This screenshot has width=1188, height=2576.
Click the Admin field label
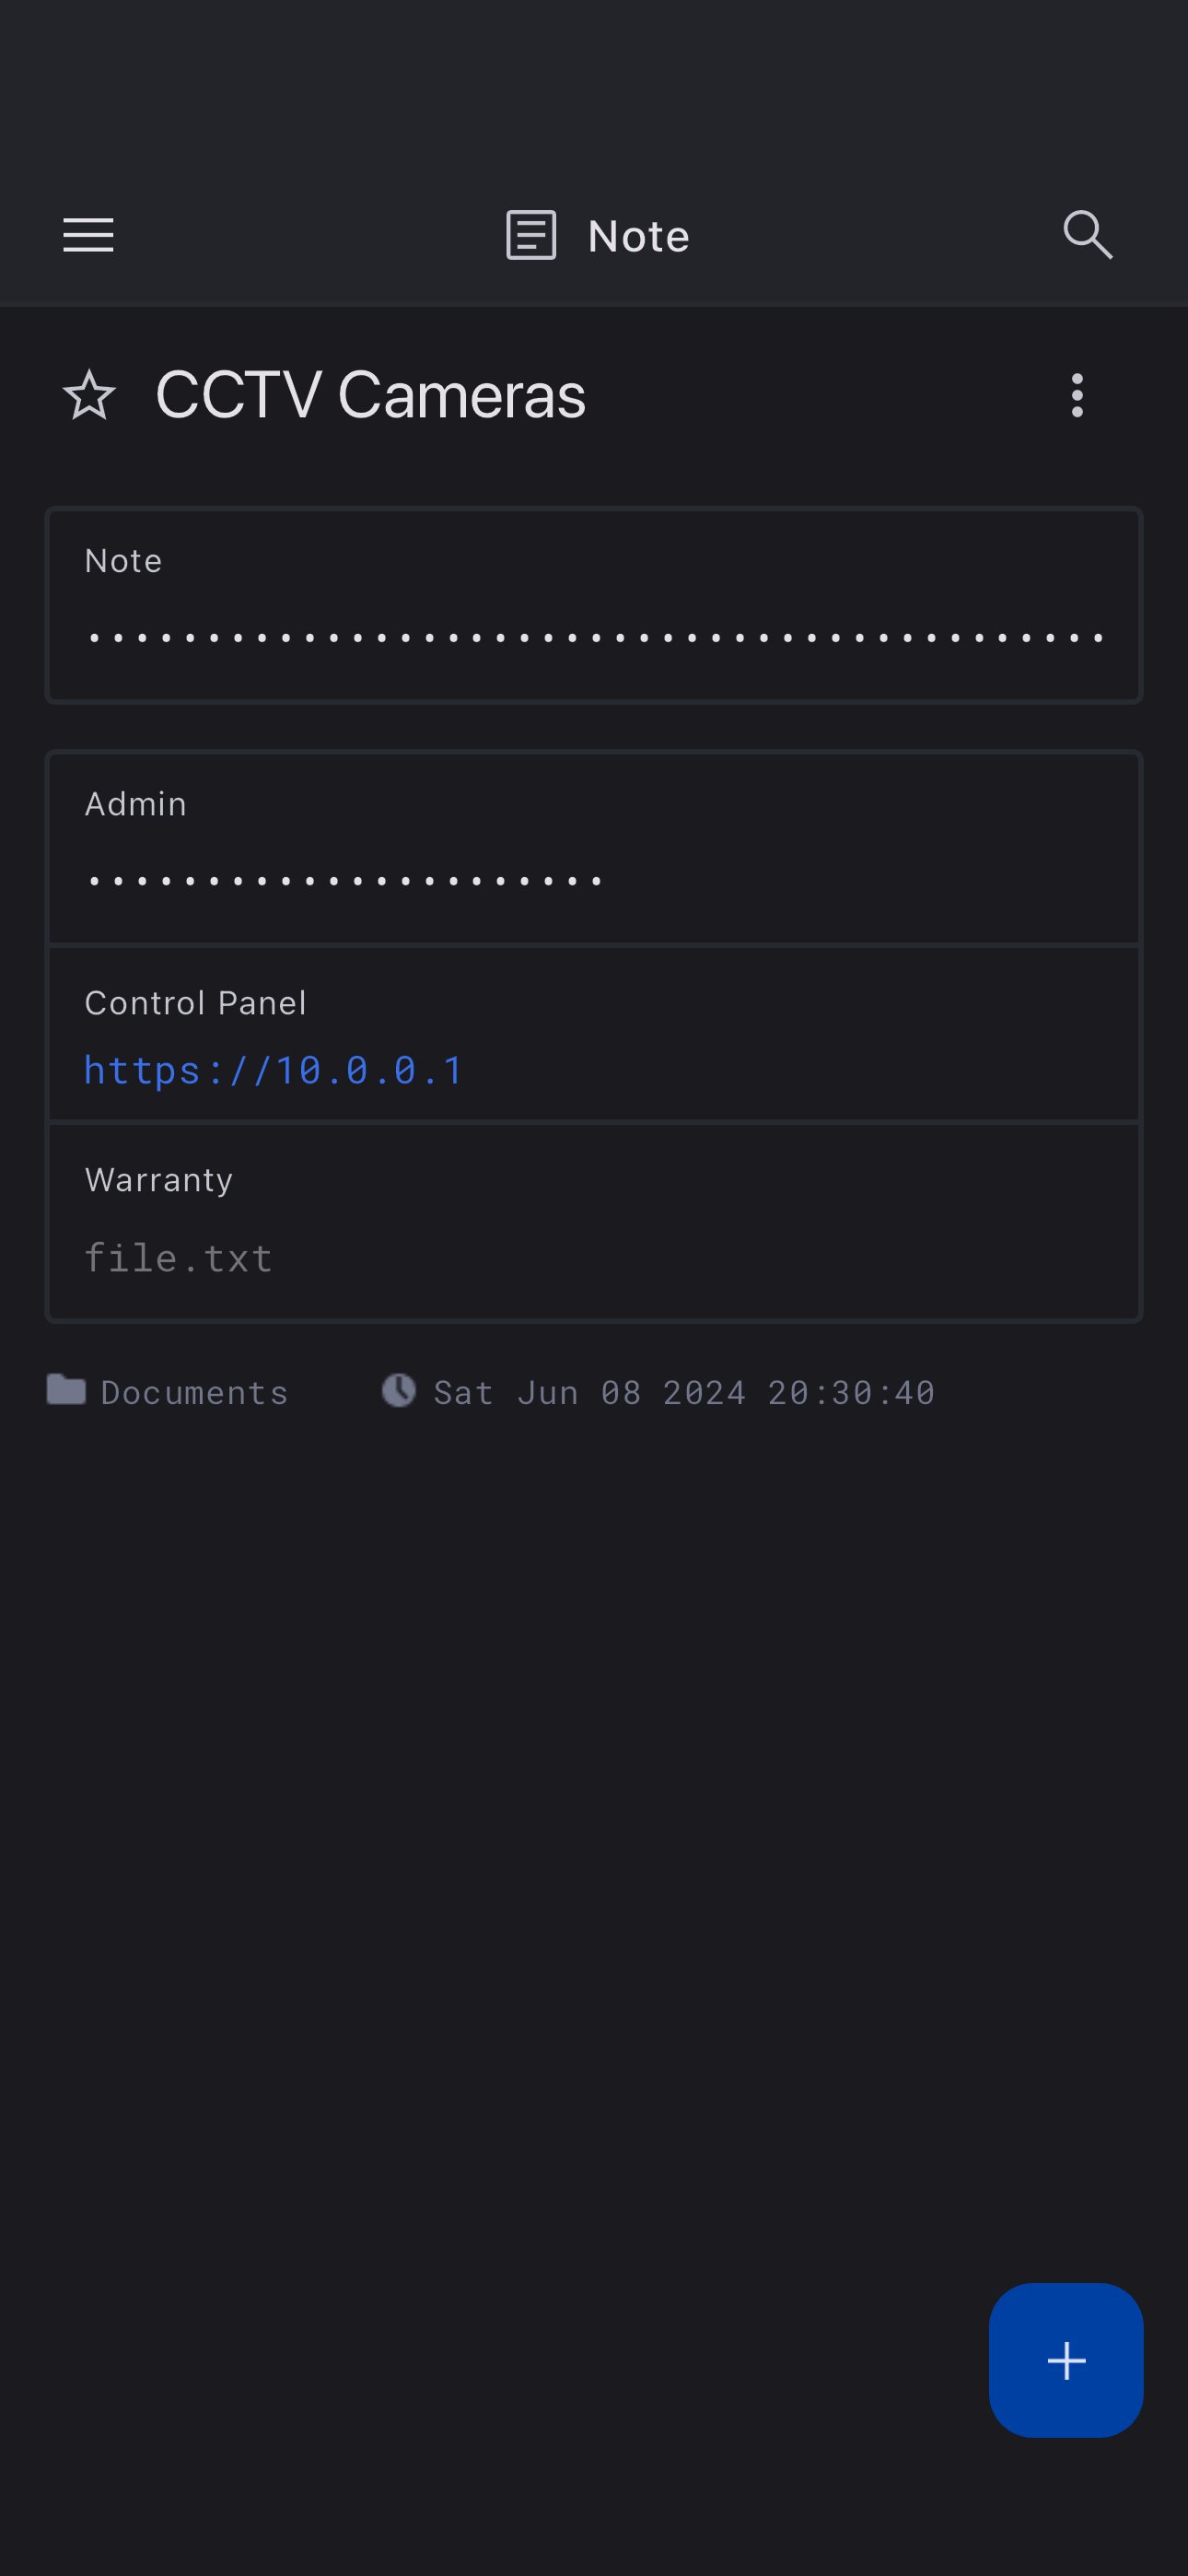click(136, 804)
